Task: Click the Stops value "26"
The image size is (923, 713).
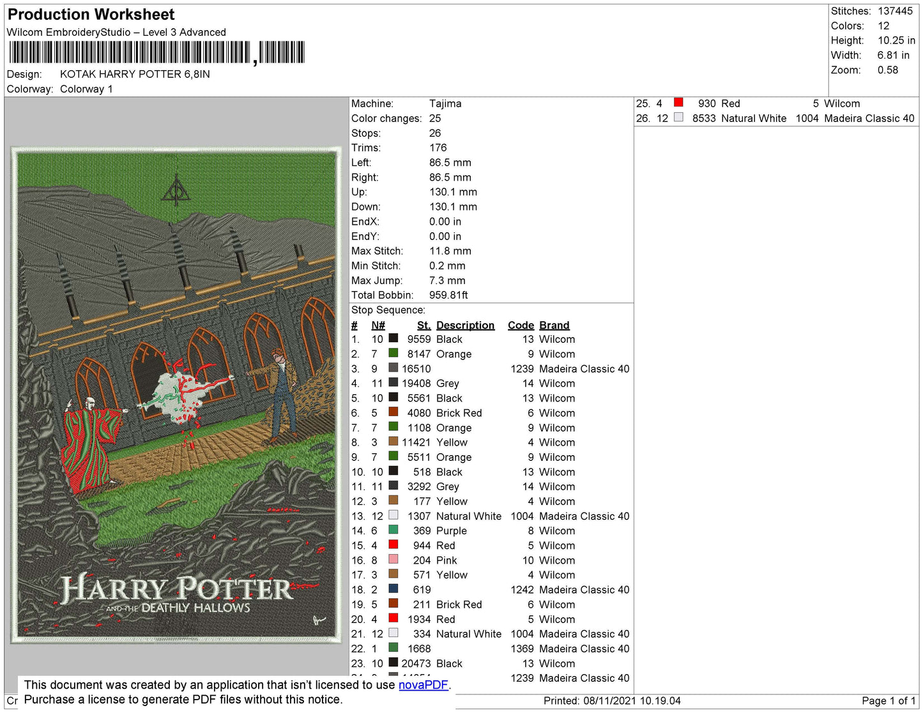Action: pyautogui.click(x=435, y=133)
